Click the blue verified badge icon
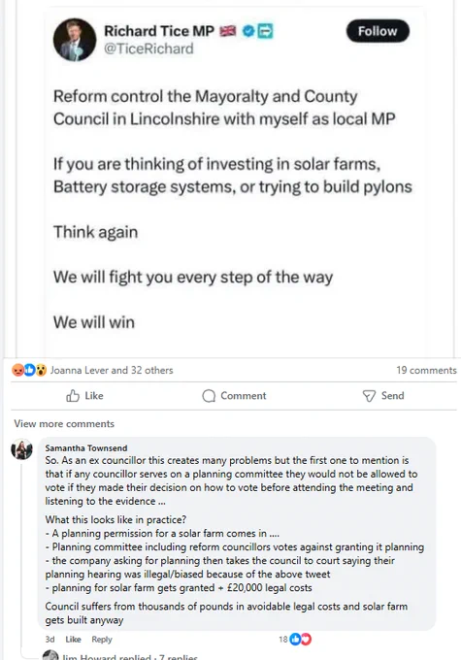The image size is (461, 660). pos(248,31)
